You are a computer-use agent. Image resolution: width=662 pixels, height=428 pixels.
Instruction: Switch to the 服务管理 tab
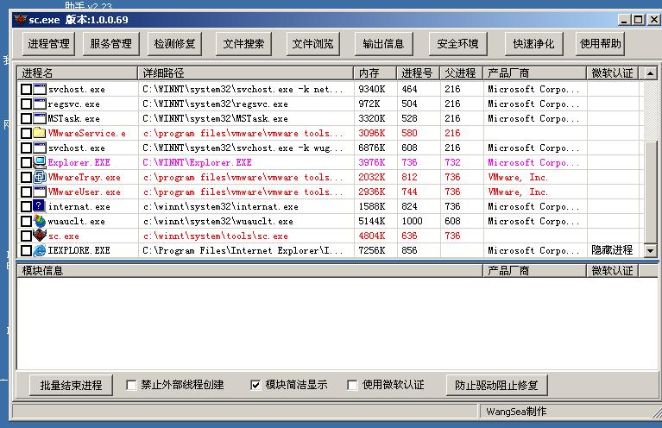pyautogui.click(x=110, y=44)
